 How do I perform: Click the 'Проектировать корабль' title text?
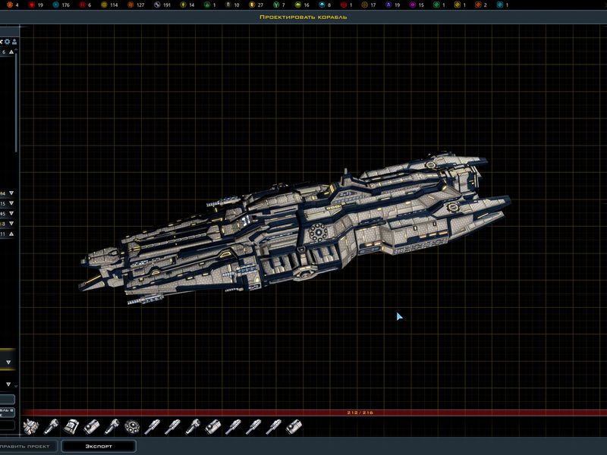[303, 17]
